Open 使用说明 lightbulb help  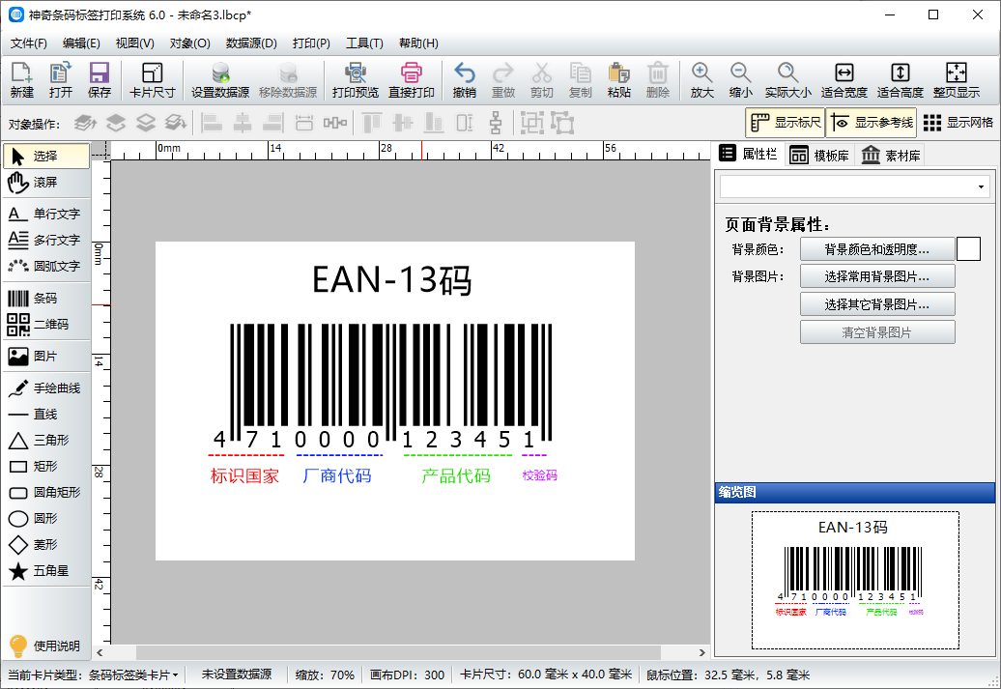pos(45,645)
